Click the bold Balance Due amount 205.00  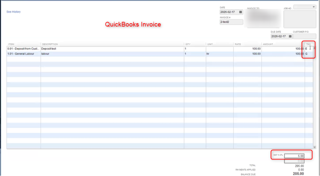(298, 174)
